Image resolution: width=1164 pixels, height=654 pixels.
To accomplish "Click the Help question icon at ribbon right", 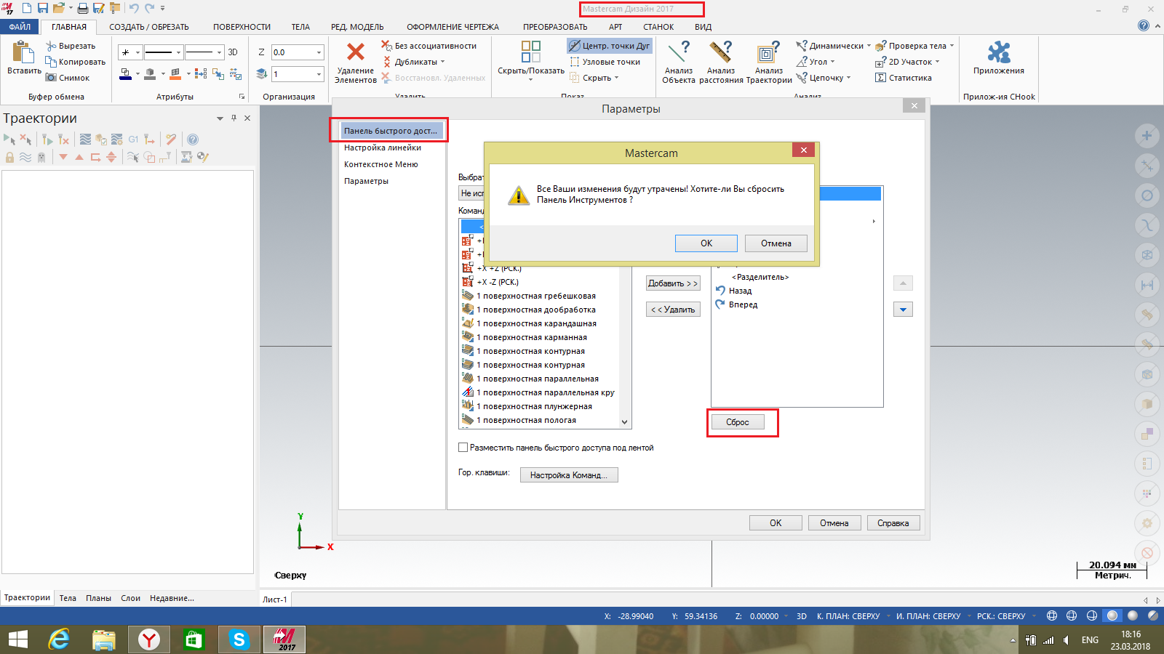I will pos(1144,25).
